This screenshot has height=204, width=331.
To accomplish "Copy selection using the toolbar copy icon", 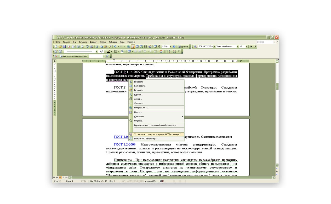I will [101, 46].
